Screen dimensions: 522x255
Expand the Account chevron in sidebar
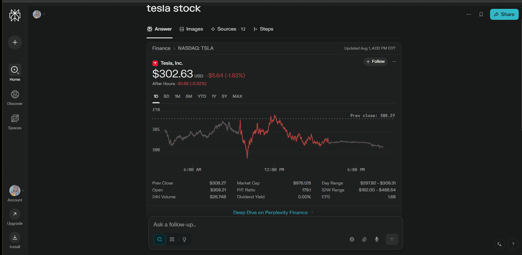tap(23, 190)
